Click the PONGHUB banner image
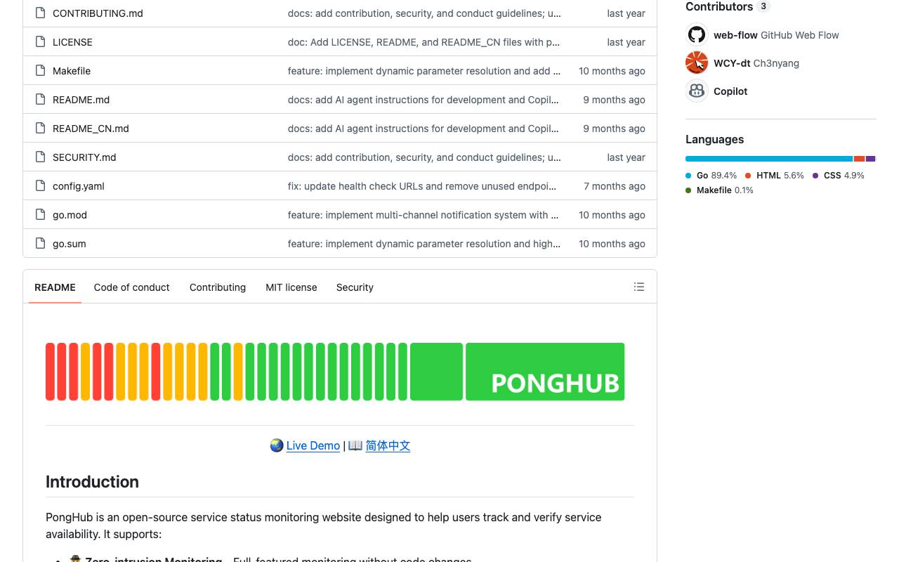This screenshot has width=899, height=562. tap(335, 372)
